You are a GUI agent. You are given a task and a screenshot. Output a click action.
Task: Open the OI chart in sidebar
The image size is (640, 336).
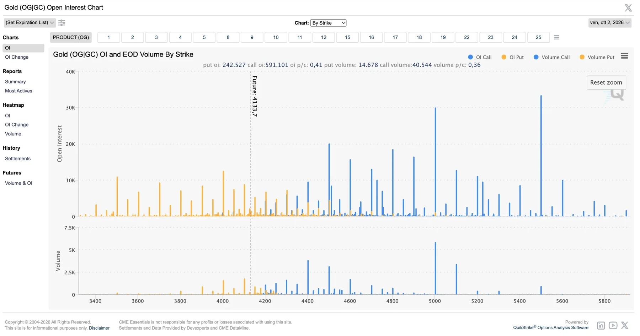[23, 48]
